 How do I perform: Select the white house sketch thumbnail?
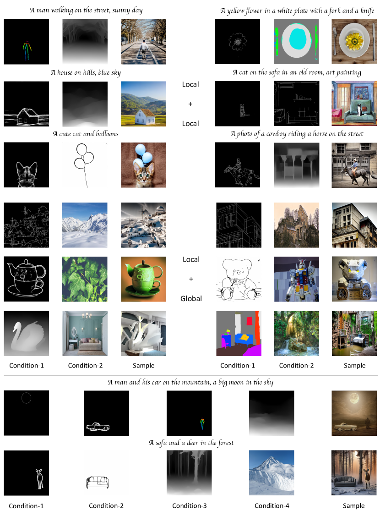[x=26, y=104]
